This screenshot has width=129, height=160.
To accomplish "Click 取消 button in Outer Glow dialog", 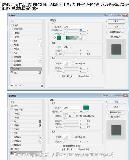I will coord(116,27).
